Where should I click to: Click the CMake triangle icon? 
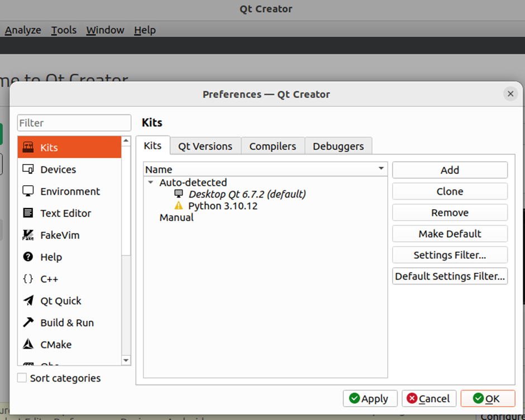[x=28, y=344]
